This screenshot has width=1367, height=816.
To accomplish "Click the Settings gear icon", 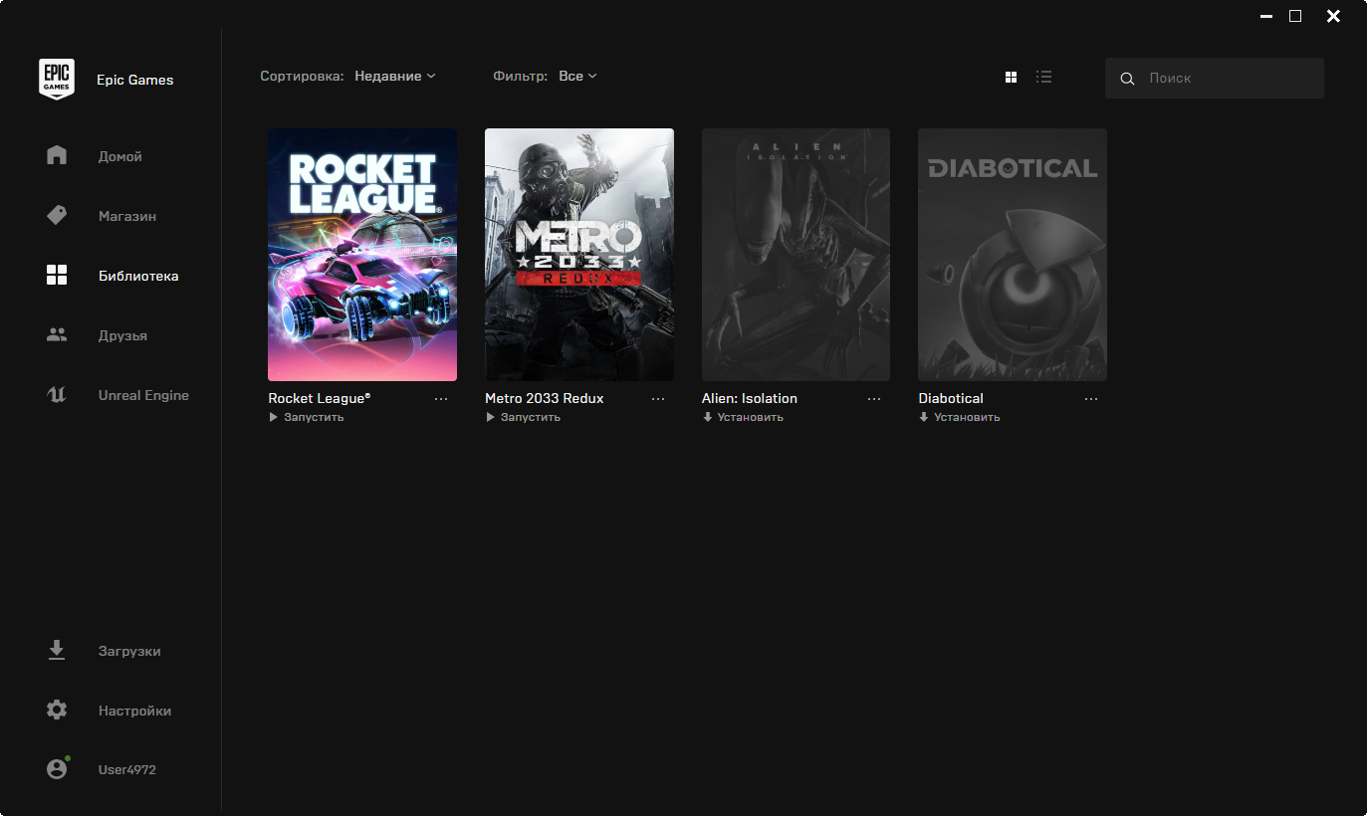I will point(57,711).
